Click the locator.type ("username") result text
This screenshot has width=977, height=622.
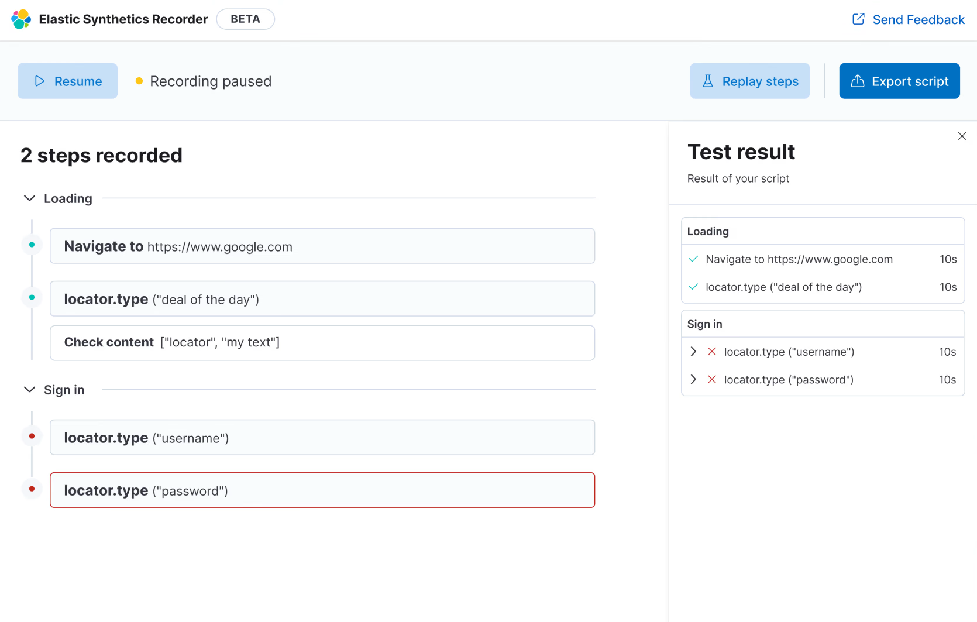tap(789, 352)
